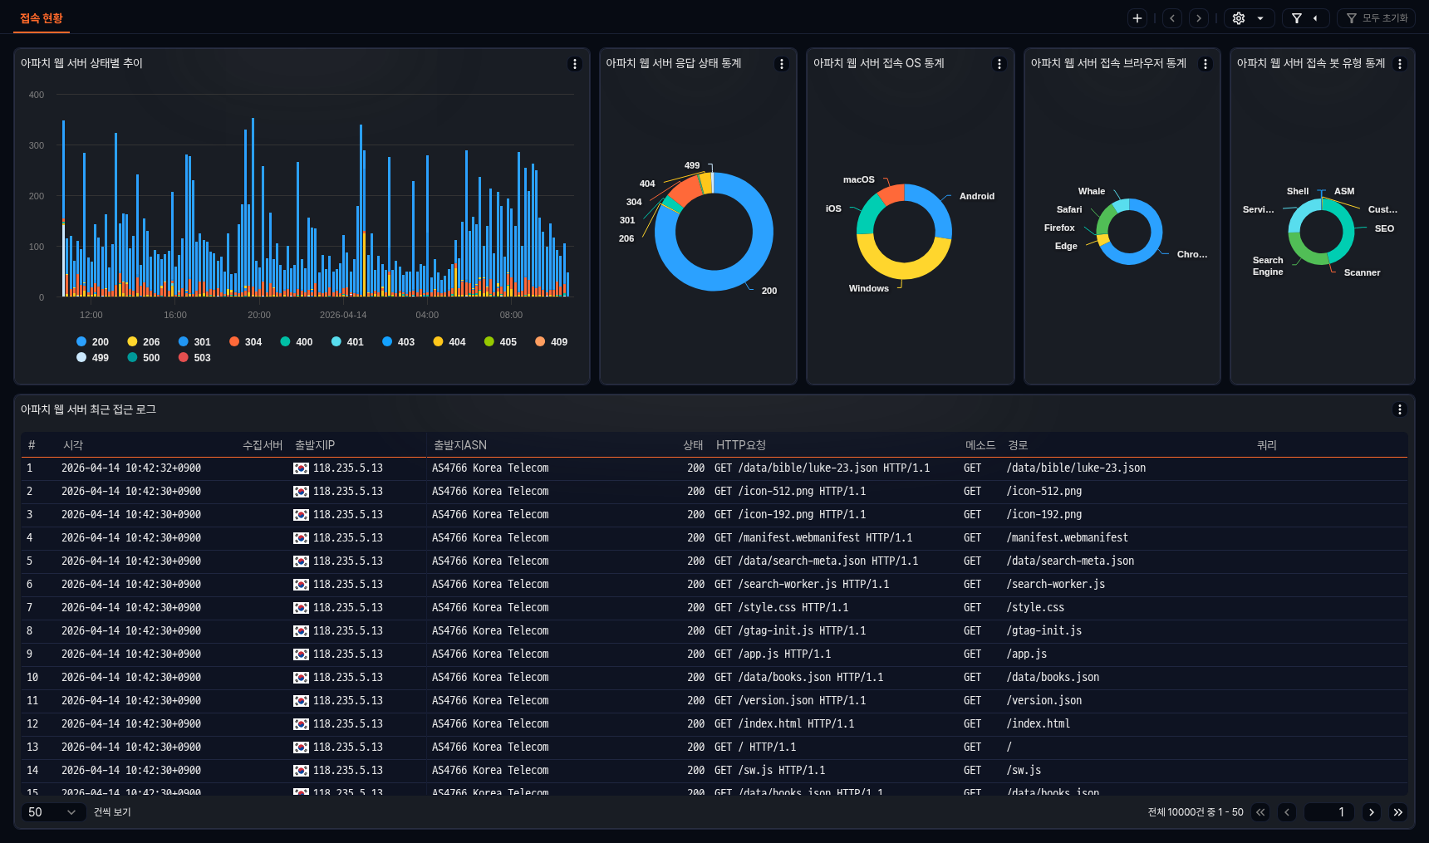The width and height of the screenshot is (1429, 843).
Task: Open kebab menu of OS statistics panel
Action: (x=999, y=64)
